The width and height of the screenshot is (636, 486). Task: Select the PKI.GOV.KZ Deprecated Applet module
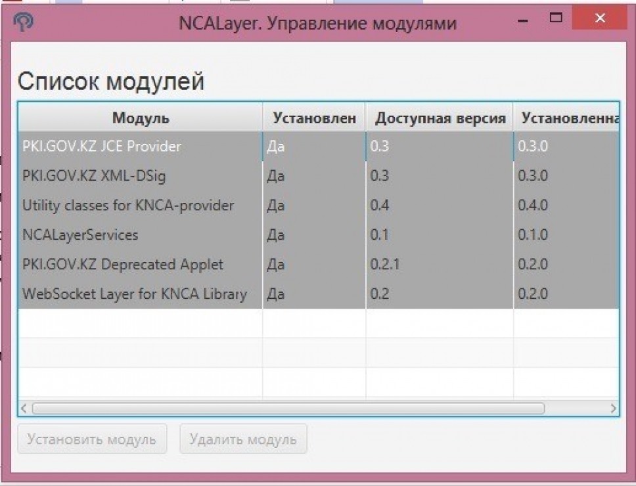[319, 265]
